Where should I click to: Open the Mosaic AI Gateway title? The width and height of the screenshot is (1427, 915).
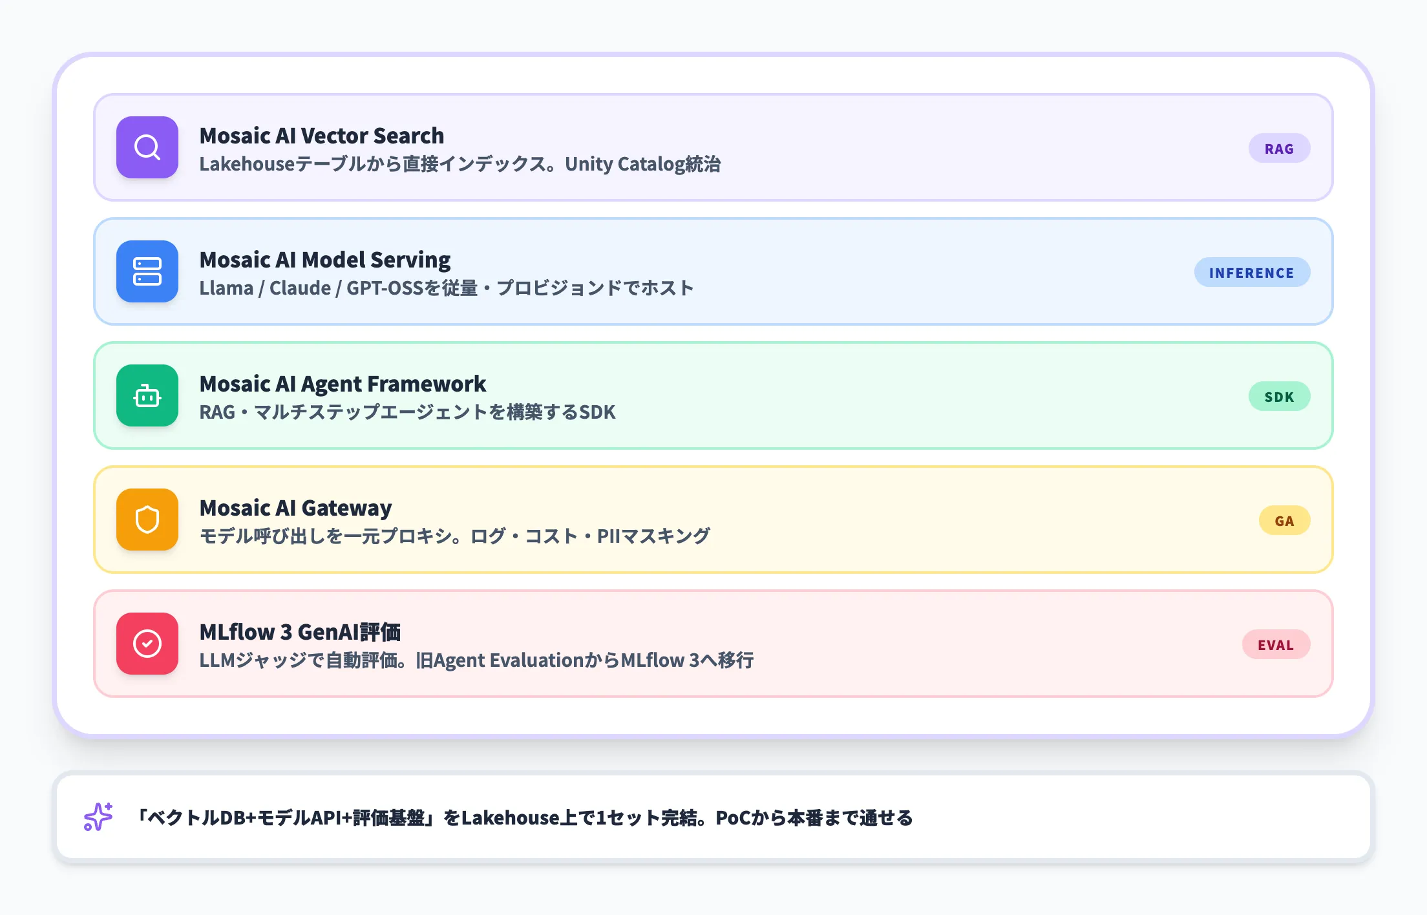296,508
